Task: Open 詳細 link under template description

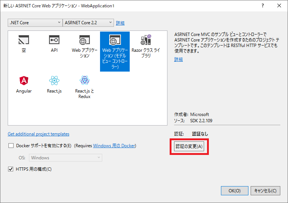Action: pos(178,59)
